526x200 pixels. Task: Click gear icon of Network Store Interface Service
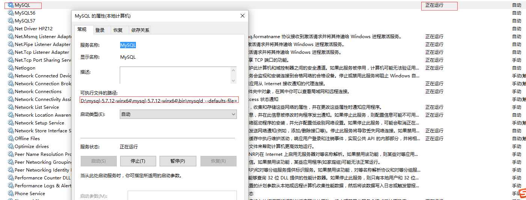[x=11, y=131]
